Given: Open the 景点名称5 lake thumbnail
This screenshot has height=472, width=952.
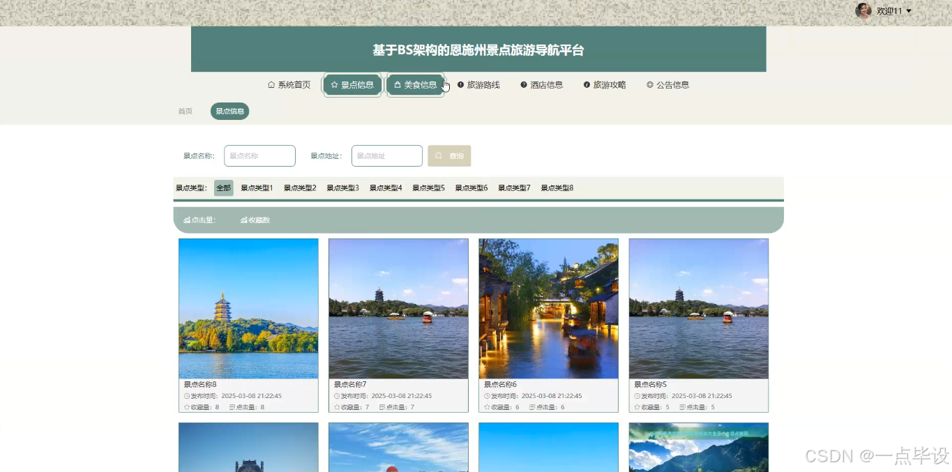Looking at the screenshot, I should point(699,309).
